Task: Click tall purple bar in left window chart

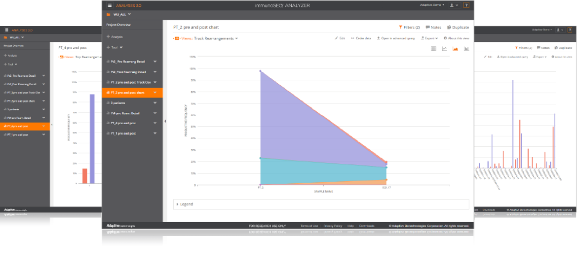Action: coord(92,138)
